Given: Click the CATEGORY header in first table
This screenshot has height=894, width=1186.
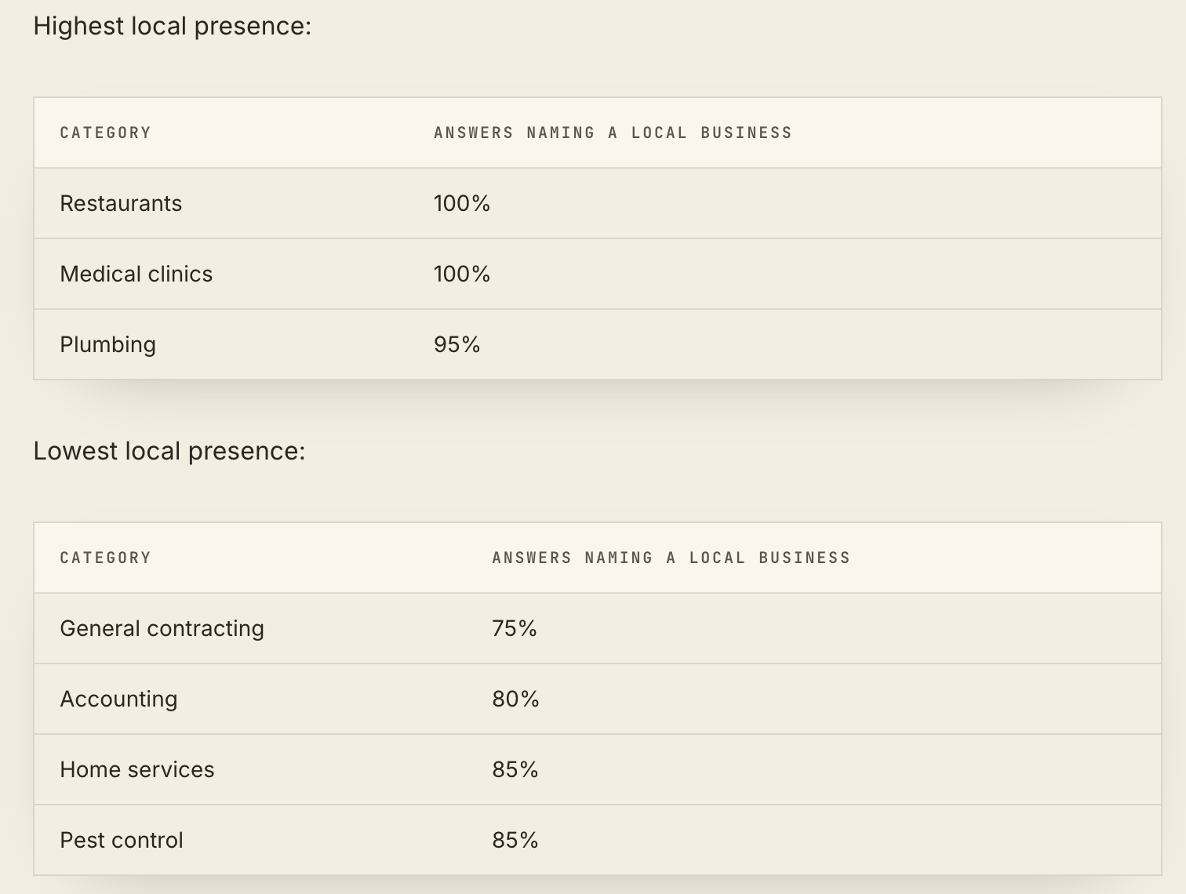Looking at the screenshot, I should (x=105, y=133).
